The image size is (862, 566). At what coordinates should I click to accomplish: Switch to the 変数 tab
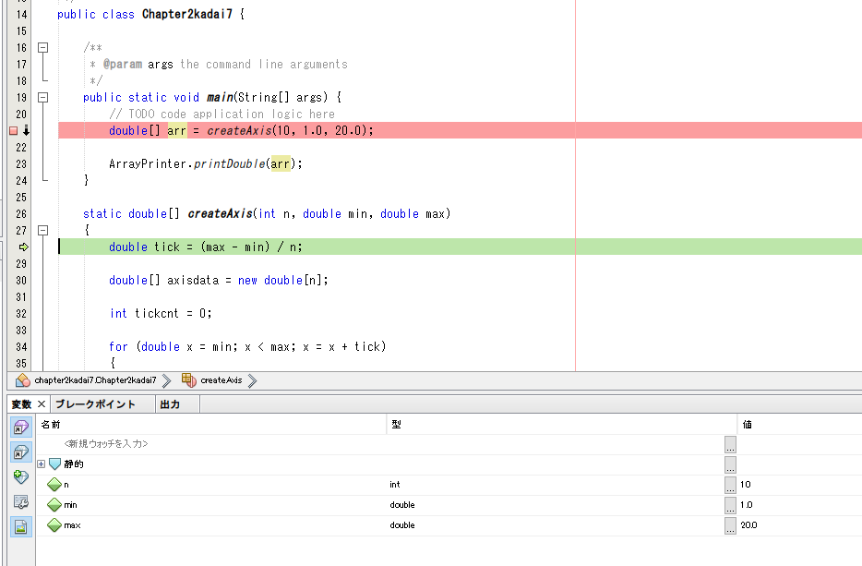tap(21, 404)
